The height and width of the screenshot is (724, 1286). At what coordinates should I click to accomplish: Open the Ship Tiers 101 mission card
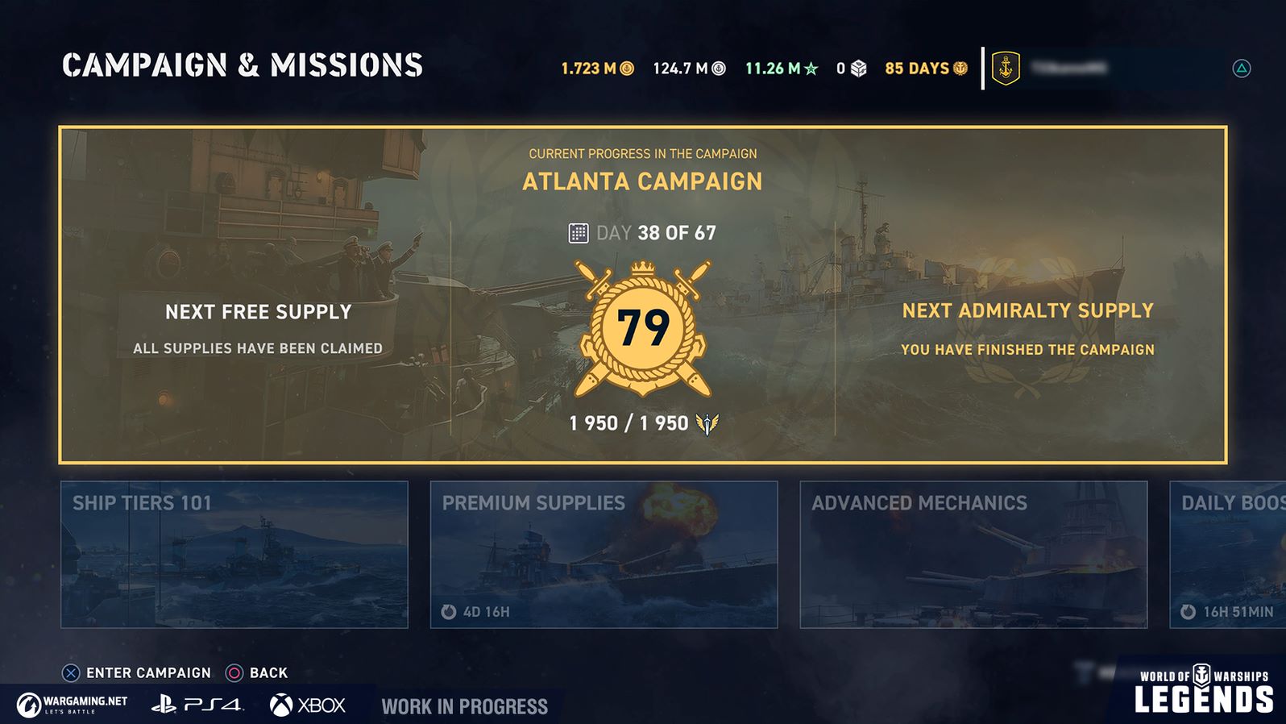click(234, 555)
